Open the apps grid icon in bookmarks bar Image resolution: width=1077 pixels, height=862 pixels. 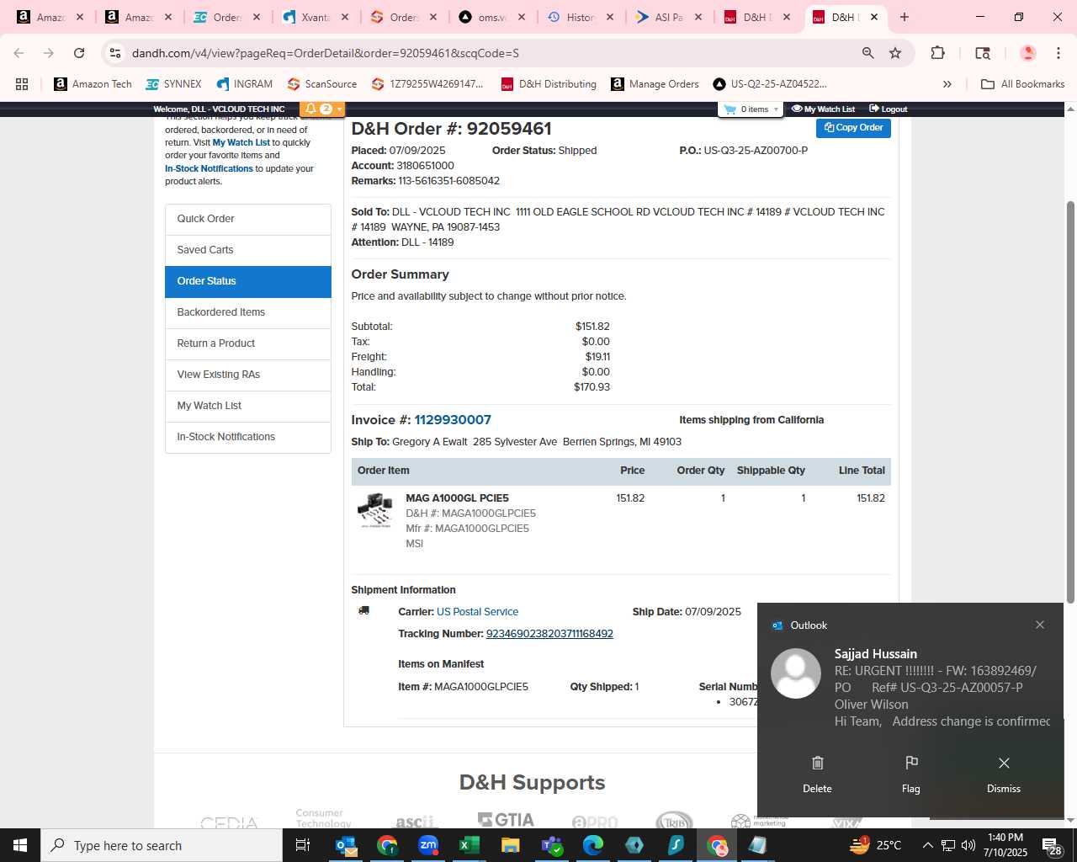point(22,84)
